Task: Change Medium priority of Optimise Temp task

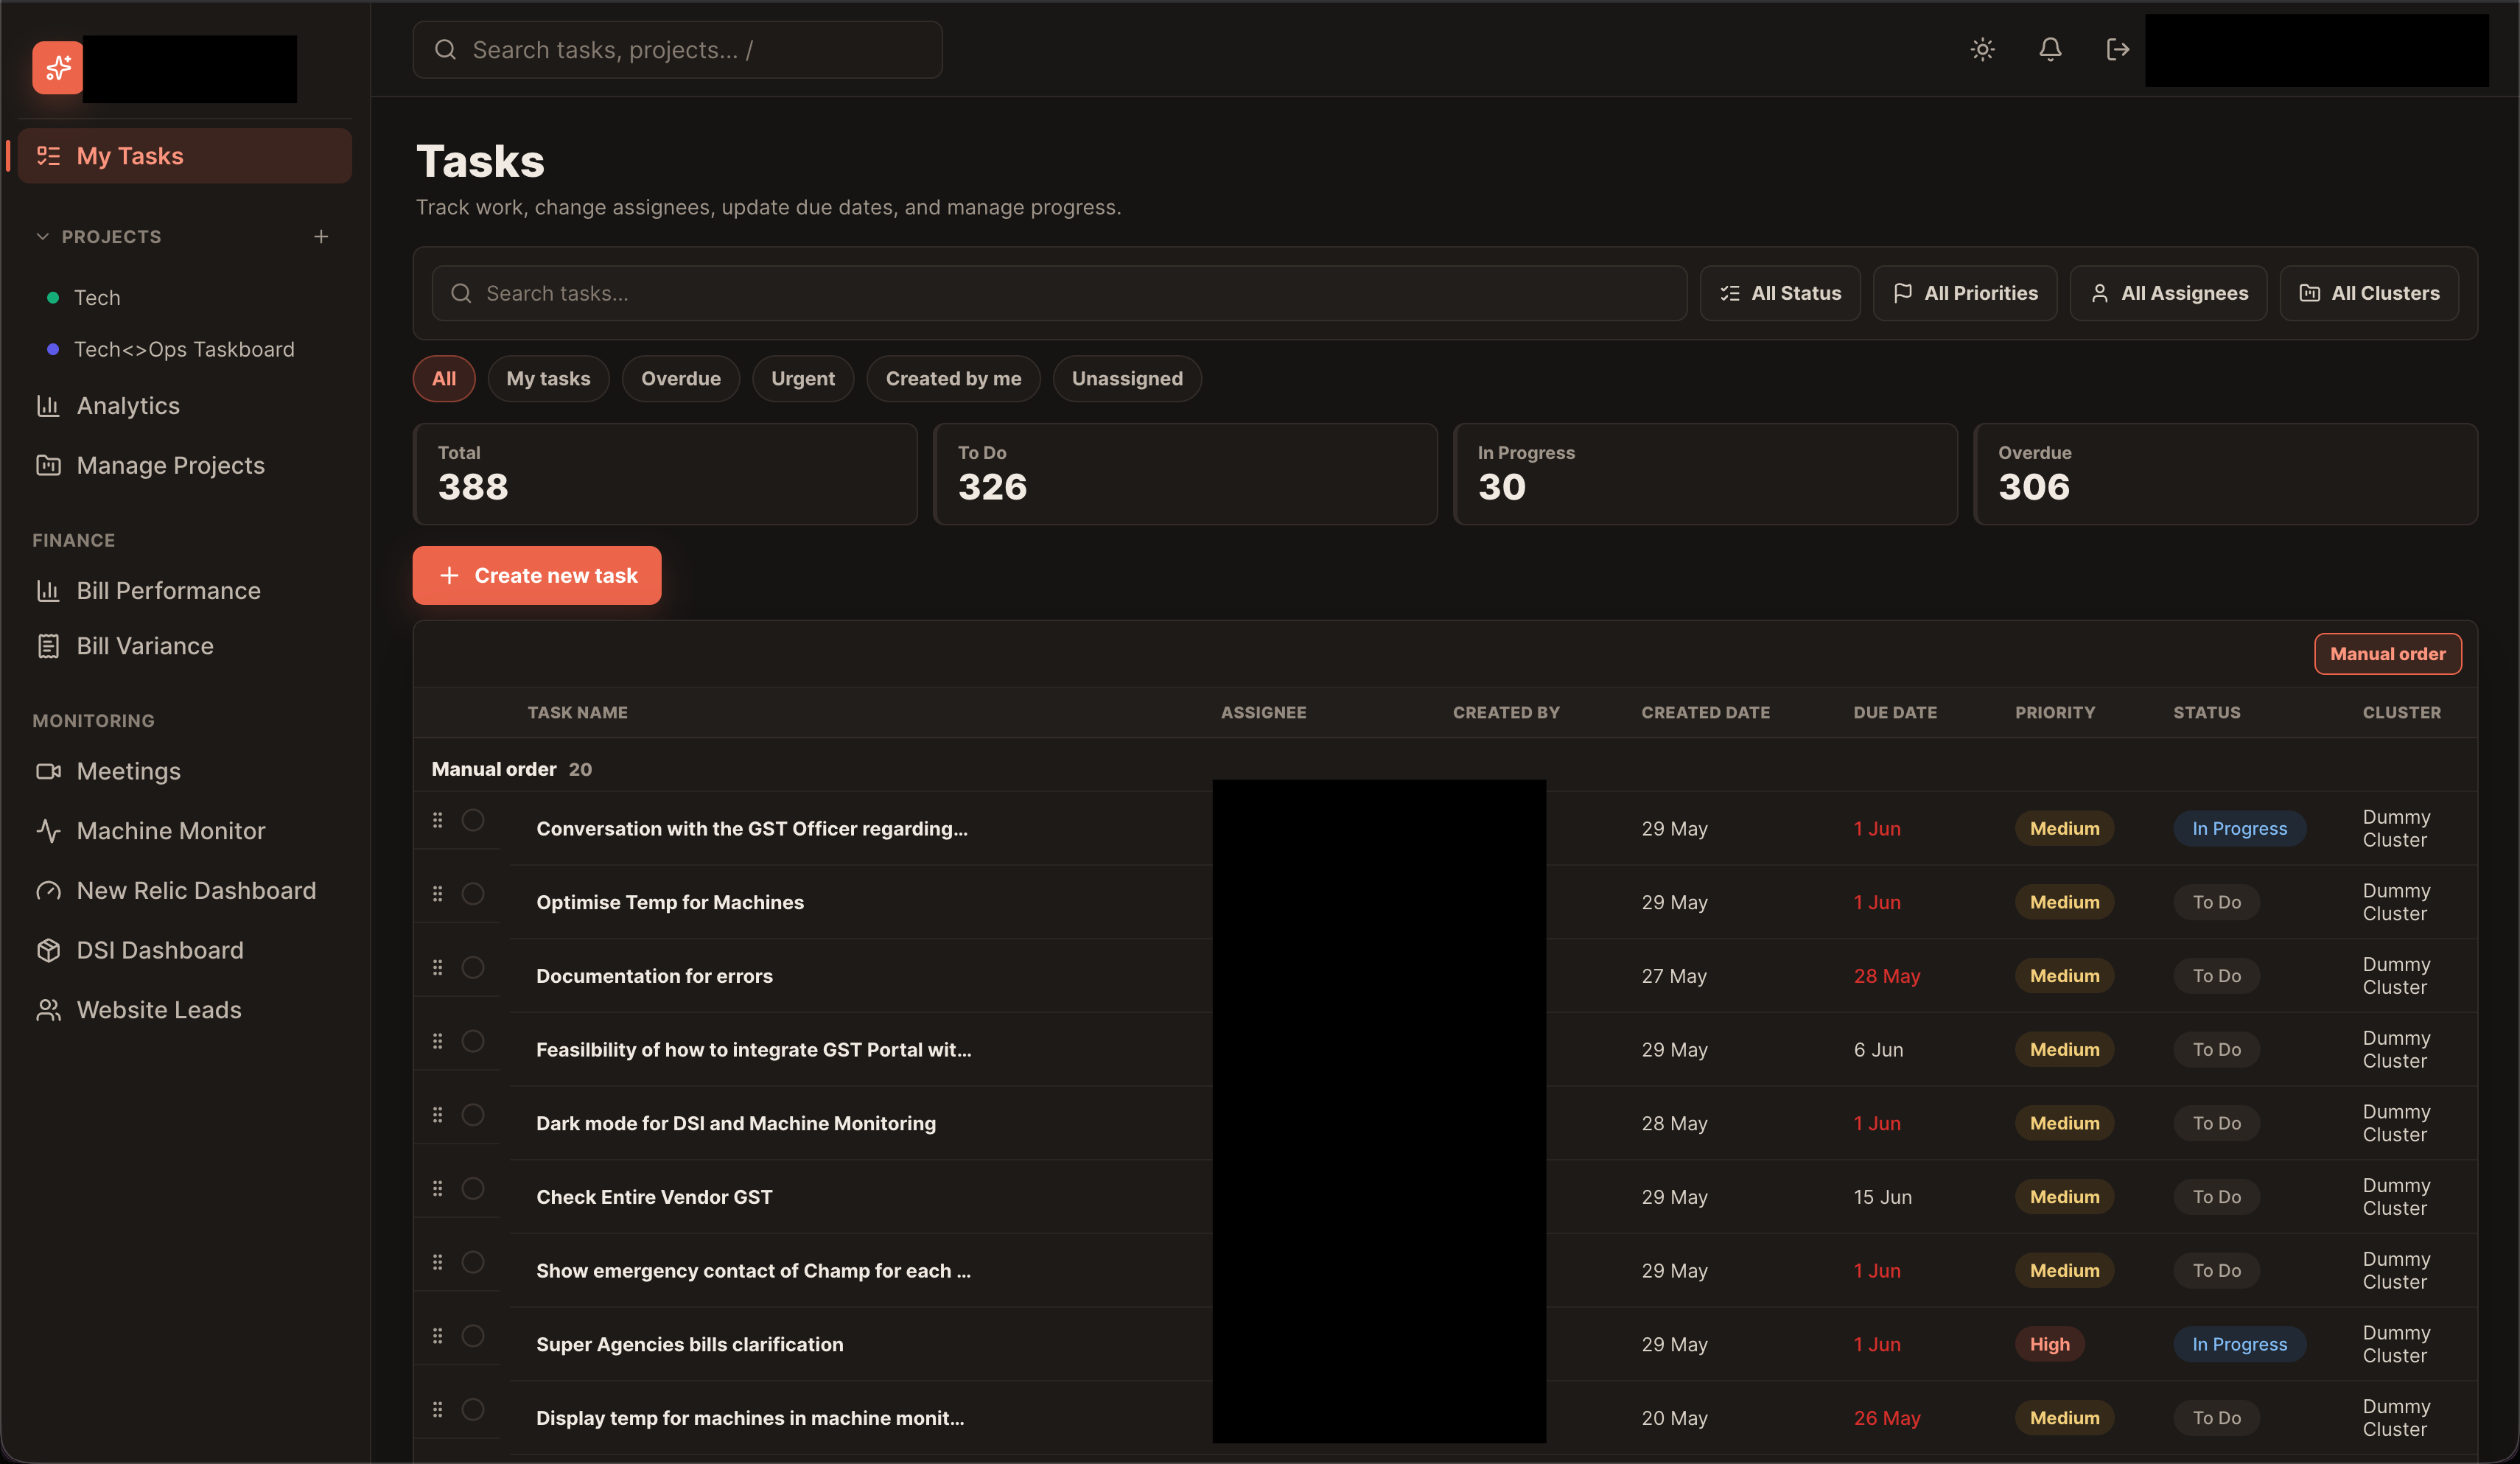Action: tap(2064, 902)
